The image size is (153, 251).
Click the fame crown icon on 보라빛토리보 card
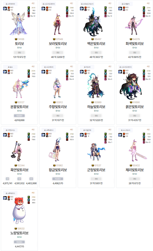pyautogui.click(x=54, y=39)
